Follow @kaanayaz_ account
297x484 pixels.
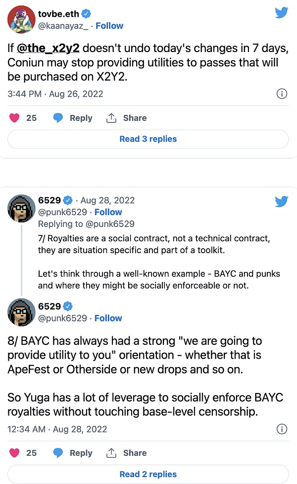pyautogui.click(x=109, y=26)
